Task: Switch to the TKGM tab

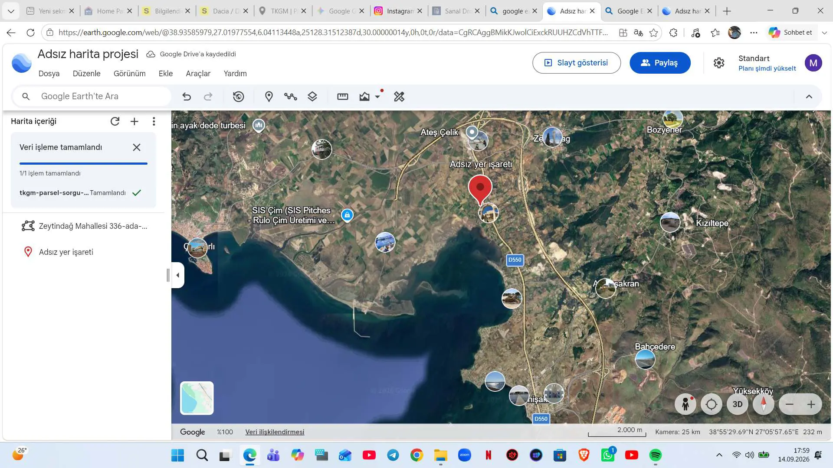Action: coord(283,11)
